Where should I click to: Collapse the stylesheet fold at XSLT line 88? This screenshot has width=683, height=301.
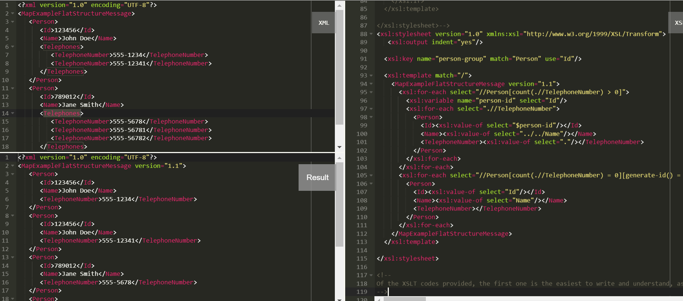[x=371, y=34]
